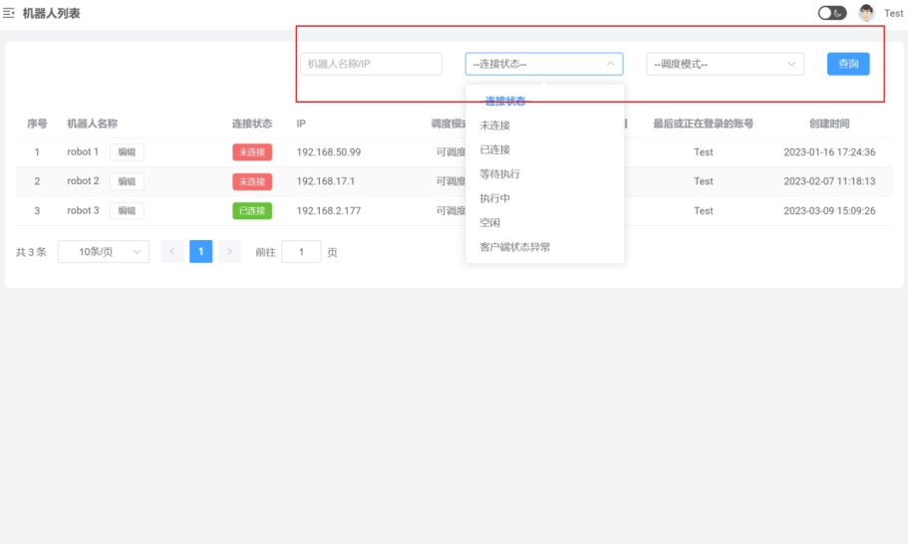
Task: Click IP address 192.168.2.177
Action: (328, 210)
